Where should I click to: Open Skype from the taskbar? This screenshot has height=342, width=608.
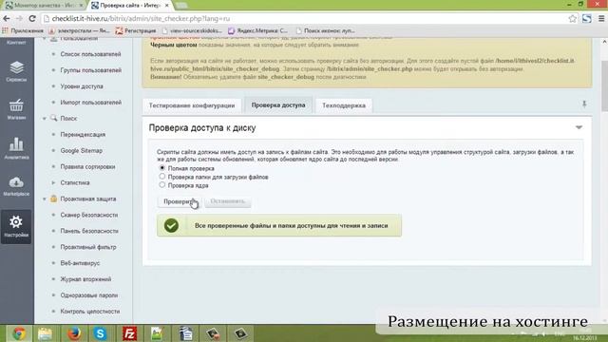(x=101, y=333)
